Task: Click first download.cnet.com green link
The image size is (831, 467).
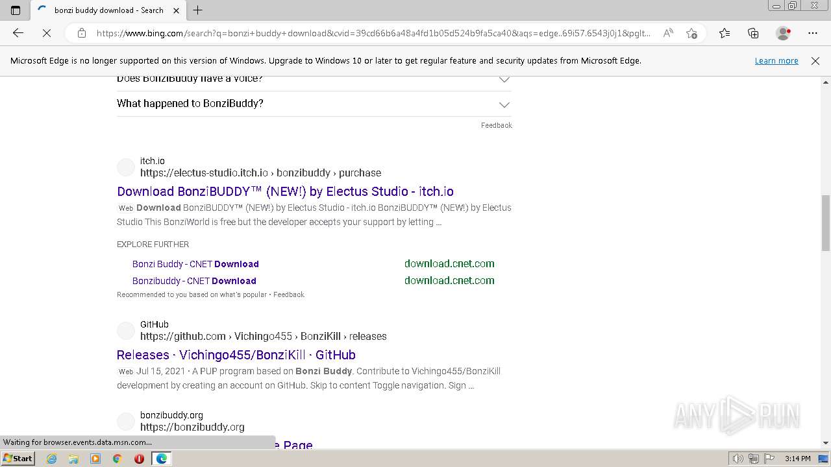Action: pyautogui.click(x=449, y=264)
